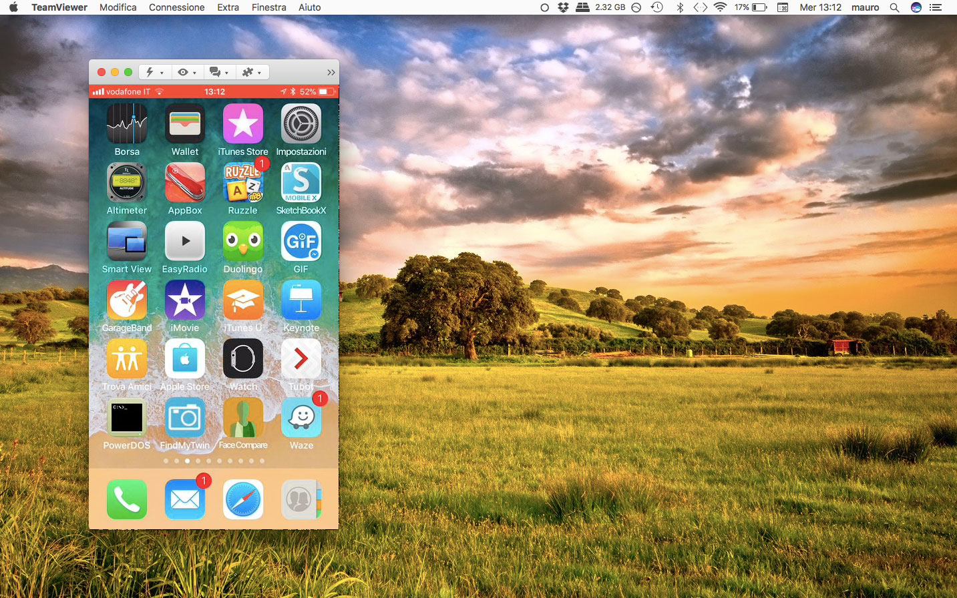Click the Bluetooth menu bar icon
The width and height of the screenshot is (957, 598).
680,7
